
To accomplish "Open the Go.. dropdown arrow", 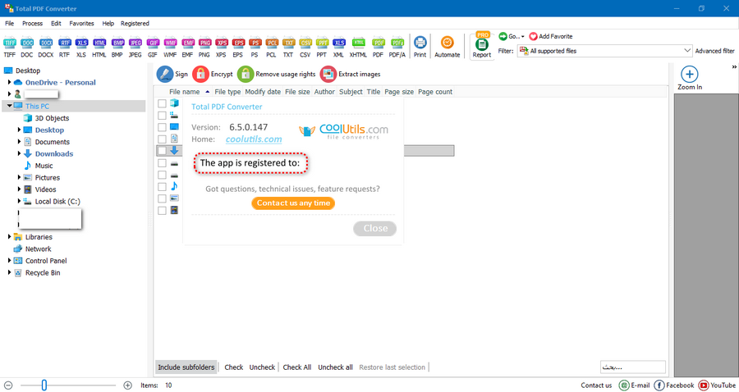I will (x=523, y=37).
